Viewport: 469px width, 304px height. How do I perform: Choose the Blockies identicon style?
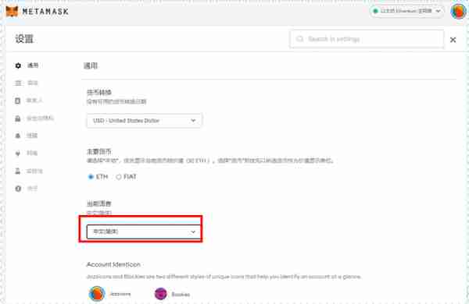(160, 294)
